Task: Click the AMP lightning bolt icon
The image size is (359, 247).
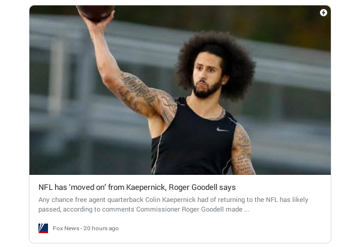Action: (x=324, y=13)
